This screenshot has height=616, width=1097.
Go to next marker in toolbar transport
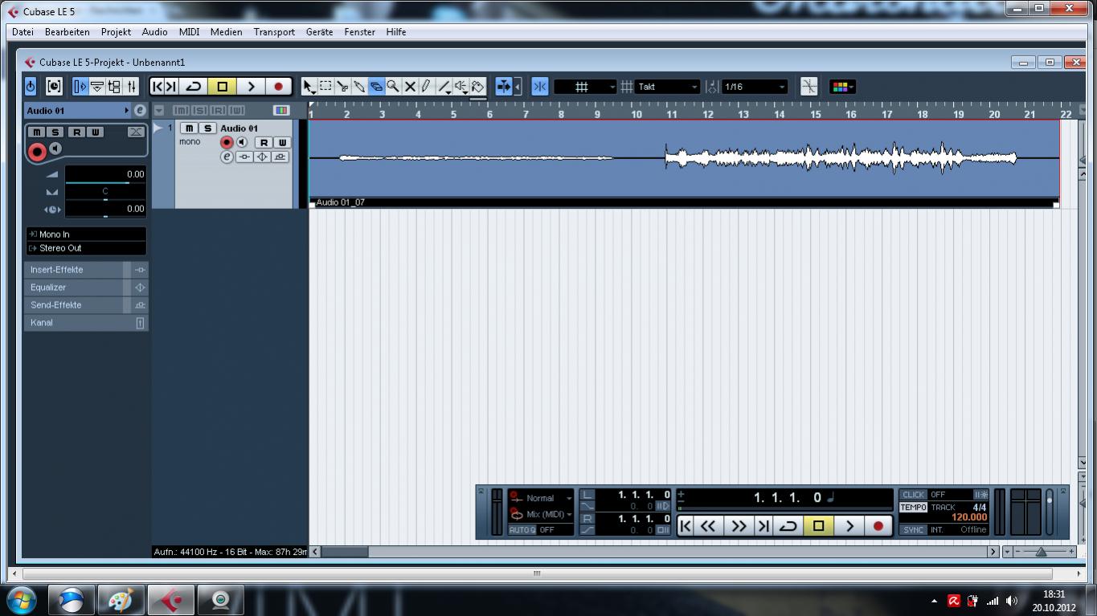(x=171, y=86)
